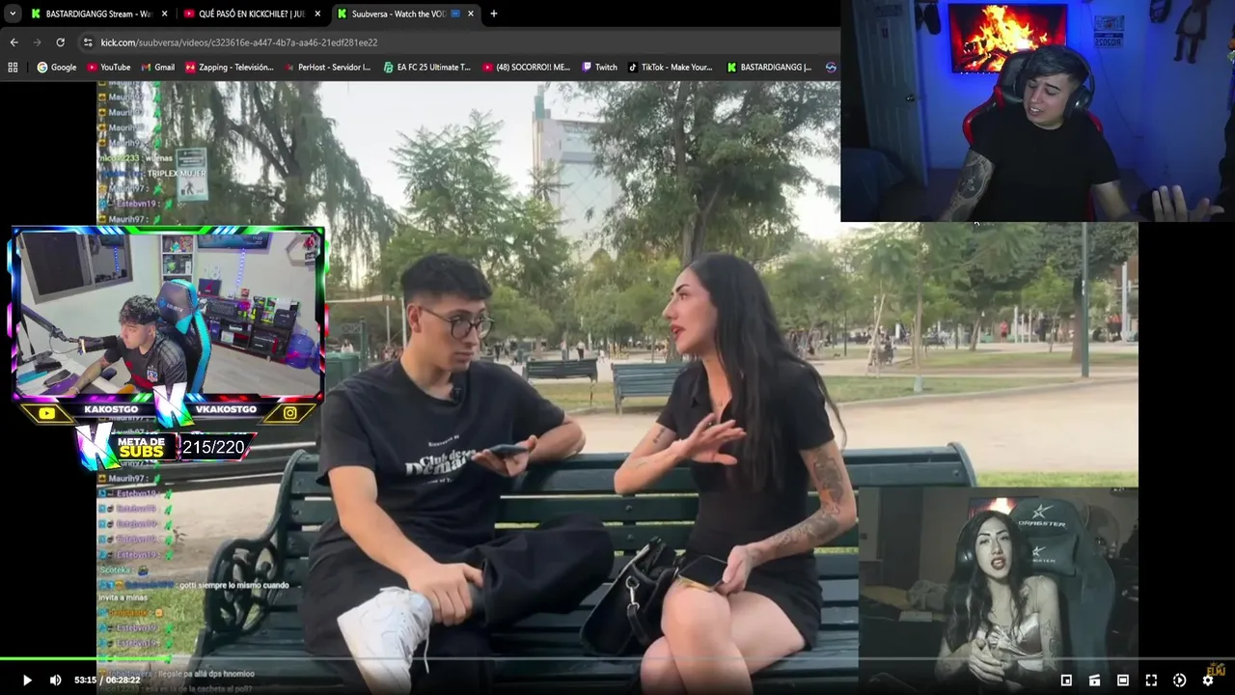
Task: Open the Zapping Televisión bookmark
Action: coord(230,68)
